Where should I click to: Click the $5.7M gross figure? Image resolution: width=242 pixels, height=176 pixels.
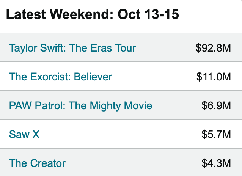(x=216, y=134)
